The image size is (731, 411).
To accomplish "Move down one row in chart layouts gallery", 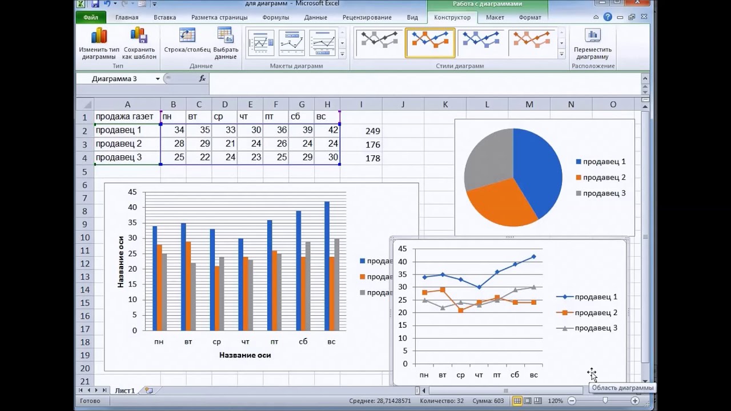I will coord(342,43).
